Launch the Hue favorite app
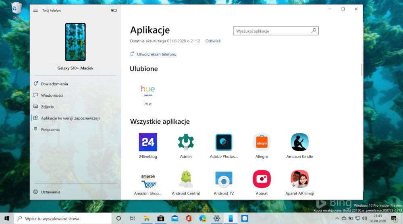This screenshot has width=403, height=224. point(148,94)
